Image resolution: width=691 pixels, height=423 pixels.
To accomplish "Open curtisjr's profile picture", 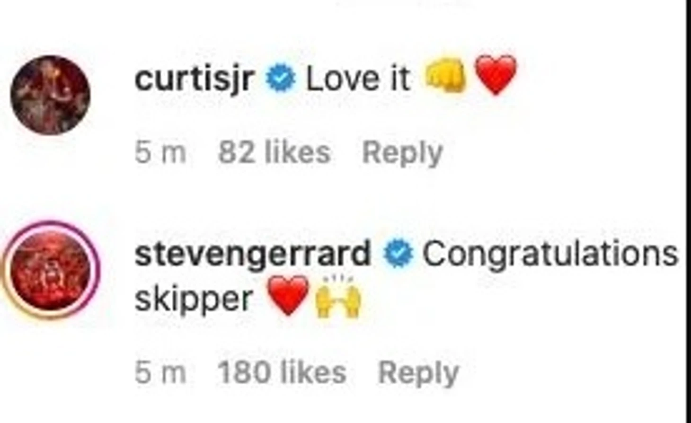I will pyautogui.click(x=50, y=95).
